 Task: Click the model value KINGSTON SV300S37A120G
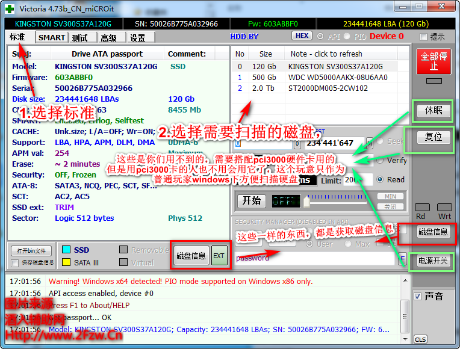click(x=106, y=67)
